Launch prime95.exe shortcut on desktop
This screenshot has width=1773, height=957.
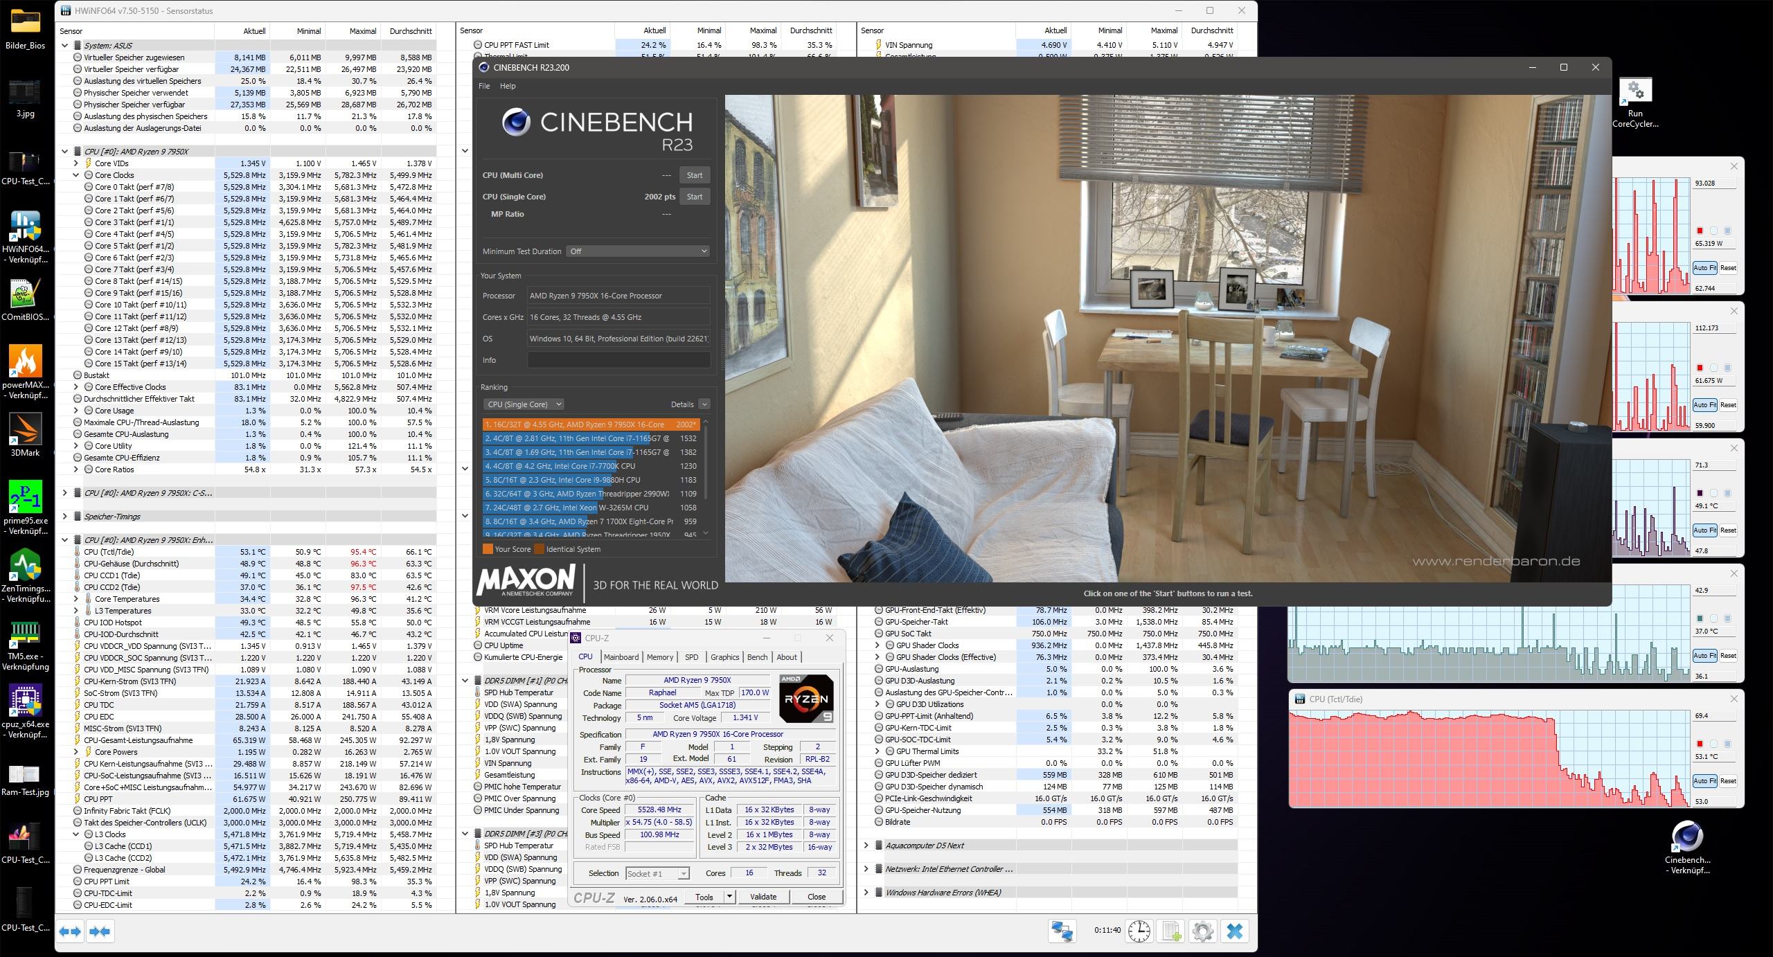[x=25, y=508]
